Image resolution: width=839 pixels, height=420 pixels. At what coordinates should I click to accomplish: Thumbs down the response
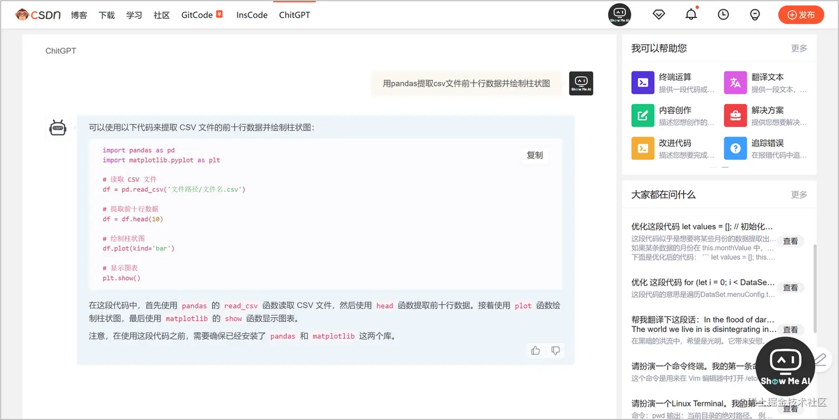tap(555, 350)
